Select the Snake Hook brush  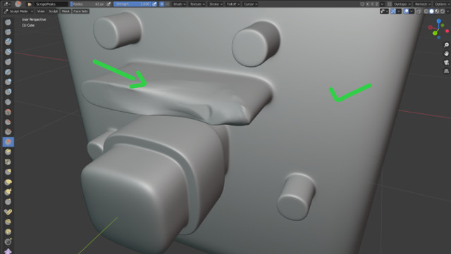[x=8, y=191]
